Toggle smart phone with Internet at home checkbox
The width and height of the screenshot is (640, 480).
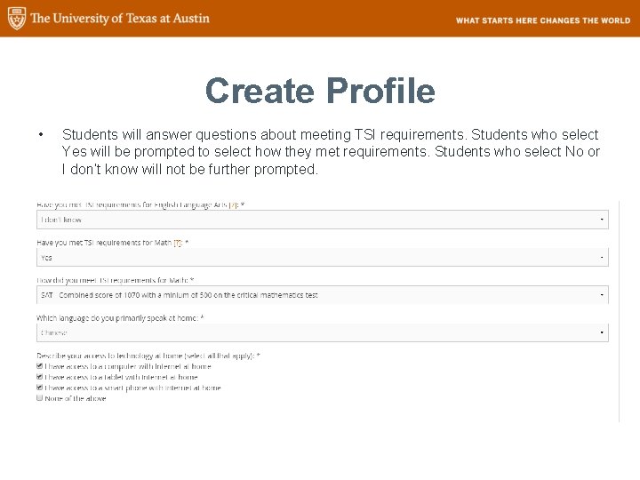click(x=40, y=388)
